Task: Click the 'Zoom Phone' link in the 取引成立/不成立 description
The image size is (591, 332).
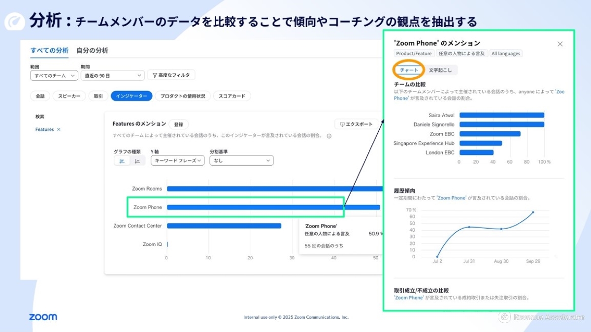Action: [409, 298]
